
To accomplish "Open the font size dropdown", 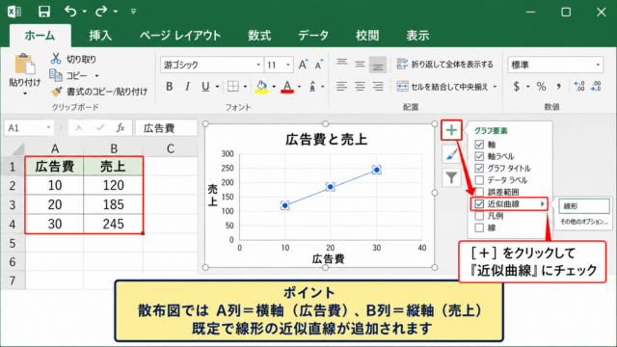I will [x=288, y=65].
